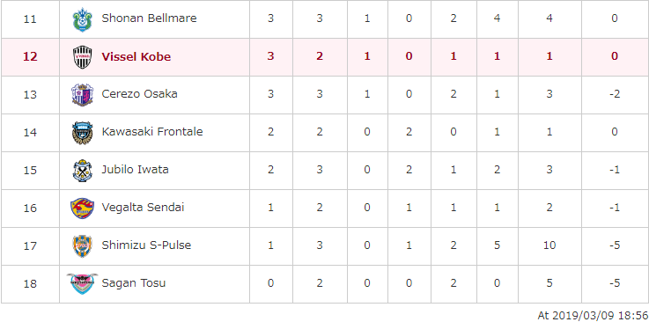
Task: Open the Jubilo Iwata team name
Action: tap(135, 170)
